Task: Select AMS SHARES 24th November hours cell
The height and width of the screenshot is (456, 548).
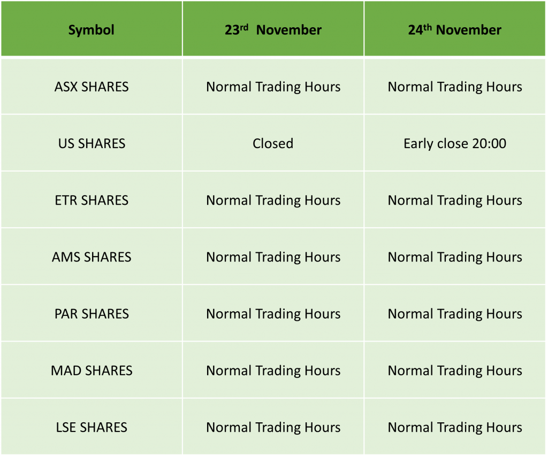Action: pyautogui.click(x=455, y=257)
